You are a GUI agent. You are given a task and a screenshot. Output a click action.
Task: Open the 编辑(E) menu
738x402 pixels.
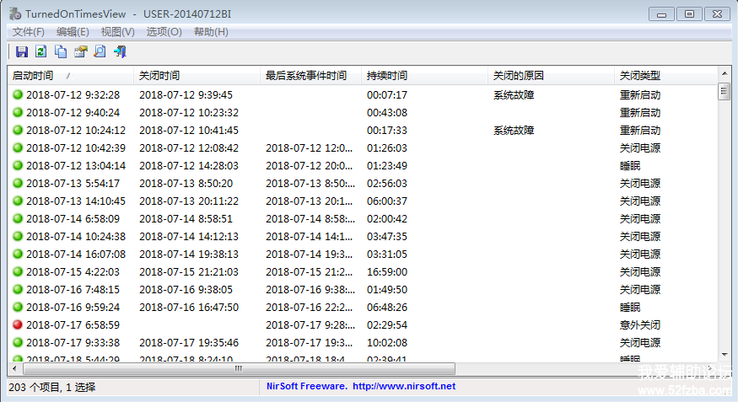(73, 32)
